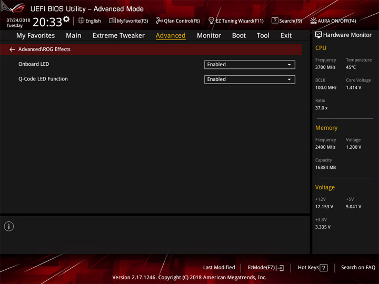Click the Version 2.17.1246 copyright text
379x284 pixels.
coord(189,278)
